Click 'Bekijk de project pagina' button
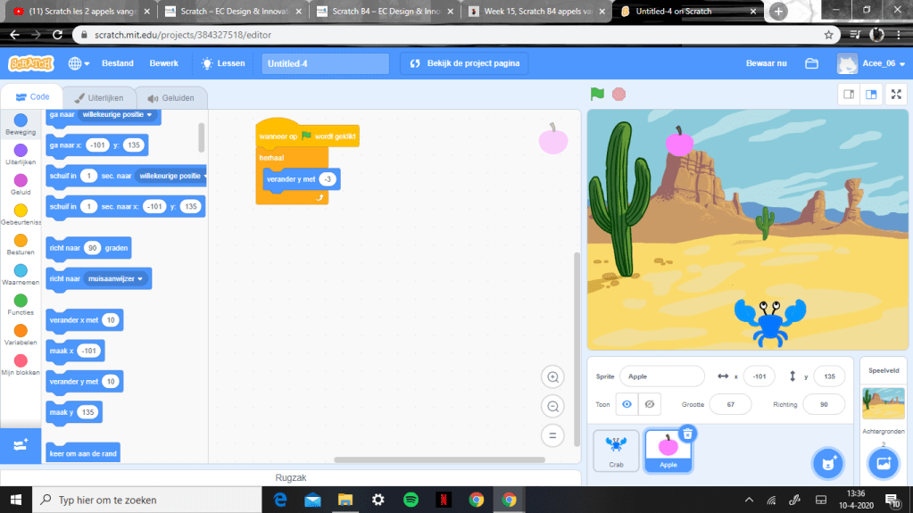The height and width of the screenshot is (513, 913). [464, 63]
